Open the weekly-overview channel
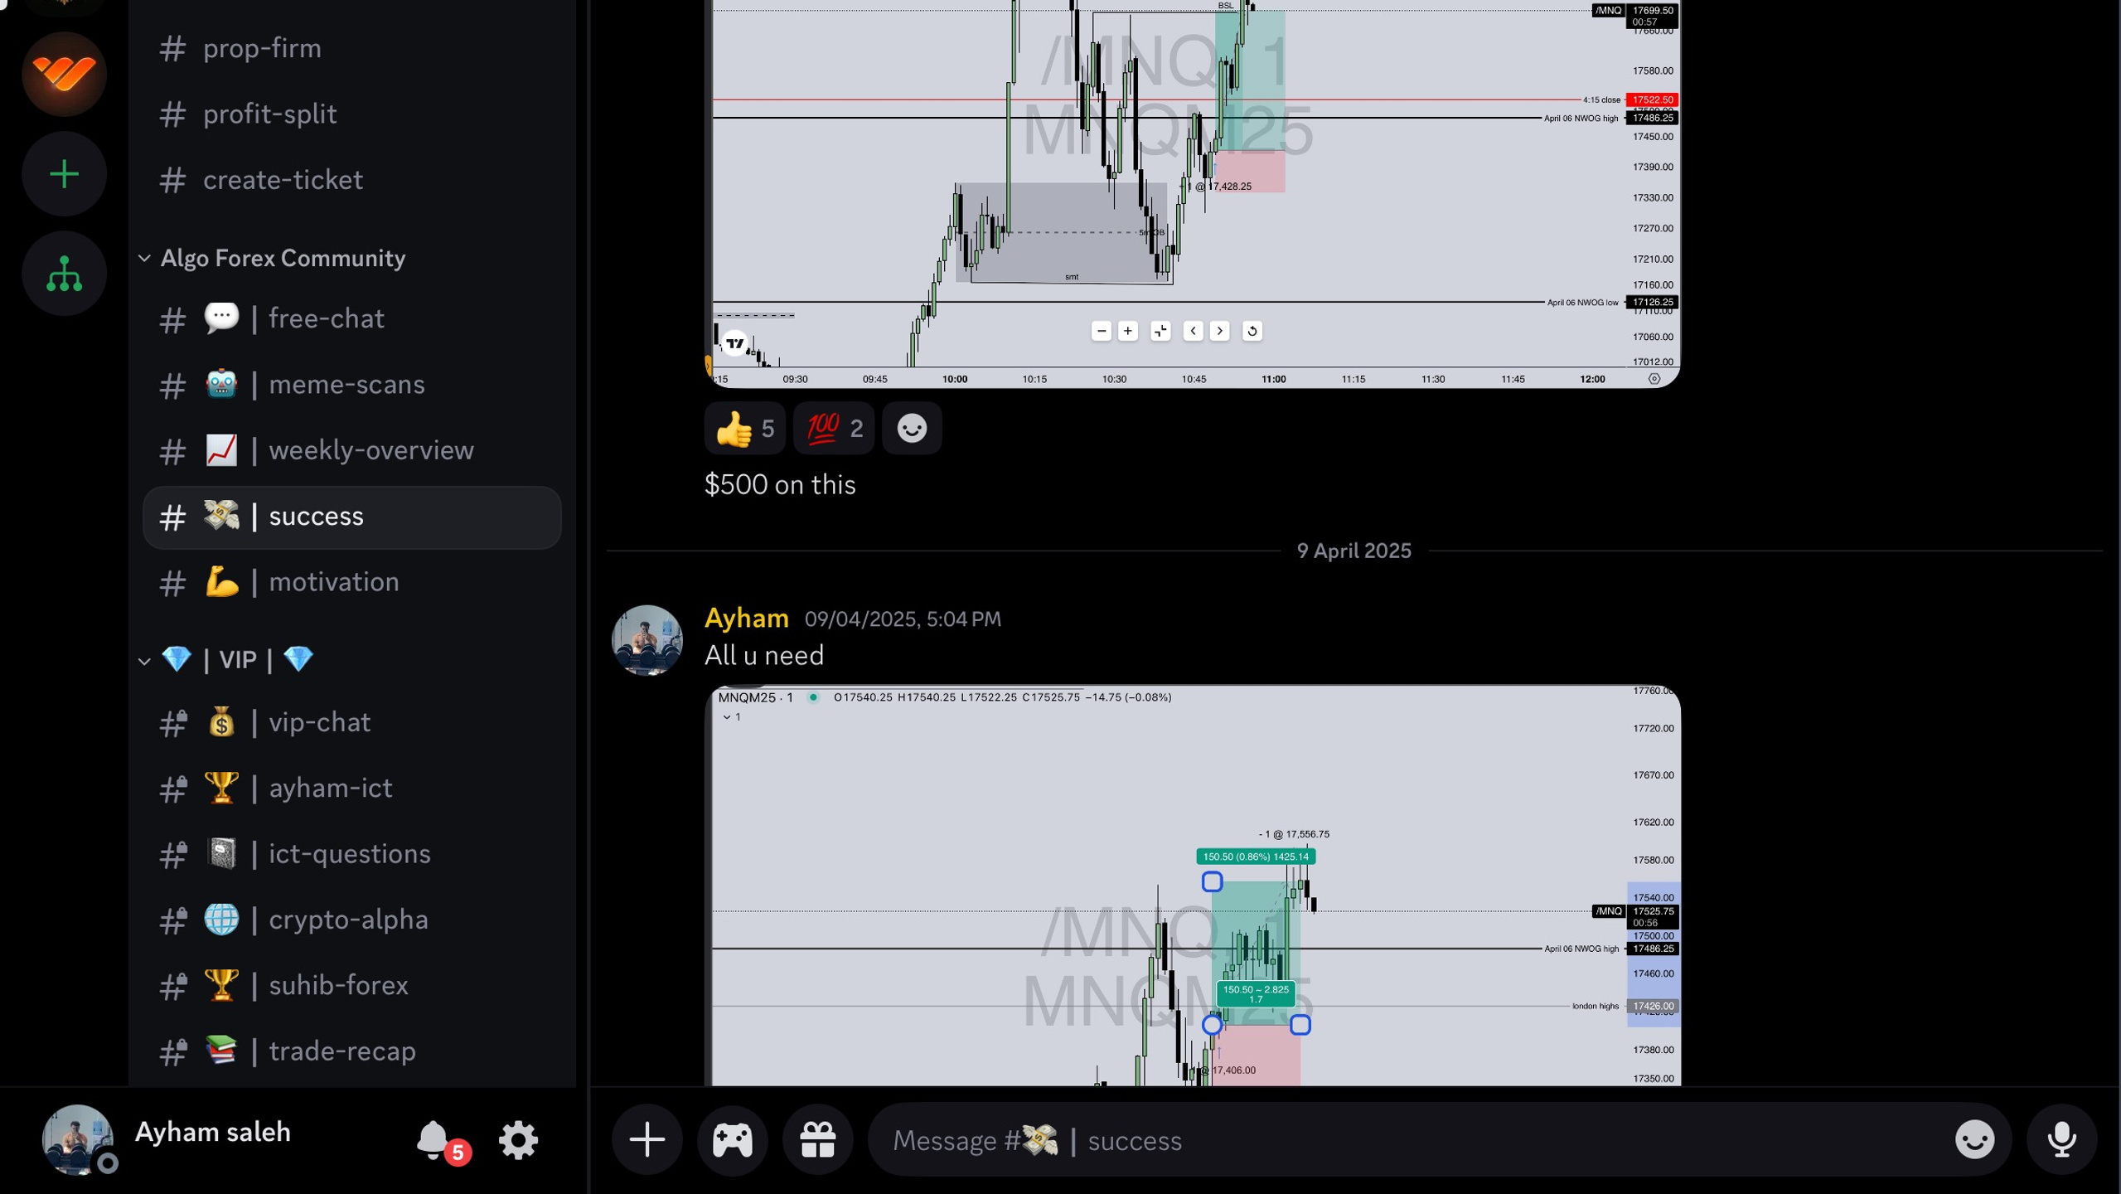 pos(352,450)
